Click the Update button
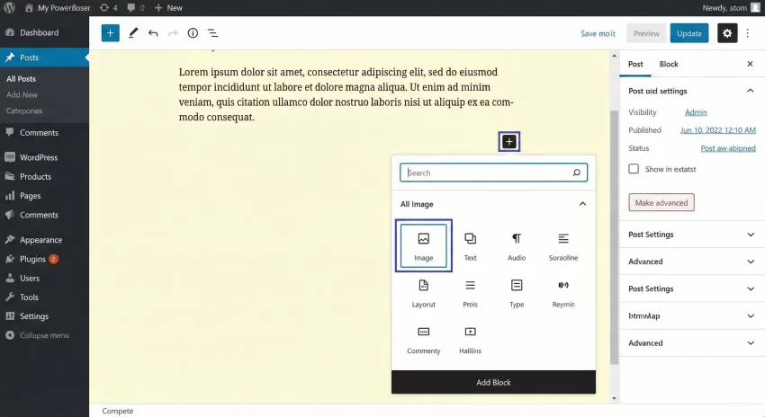Viewport: 765px width, 417px height. point(688,33)
